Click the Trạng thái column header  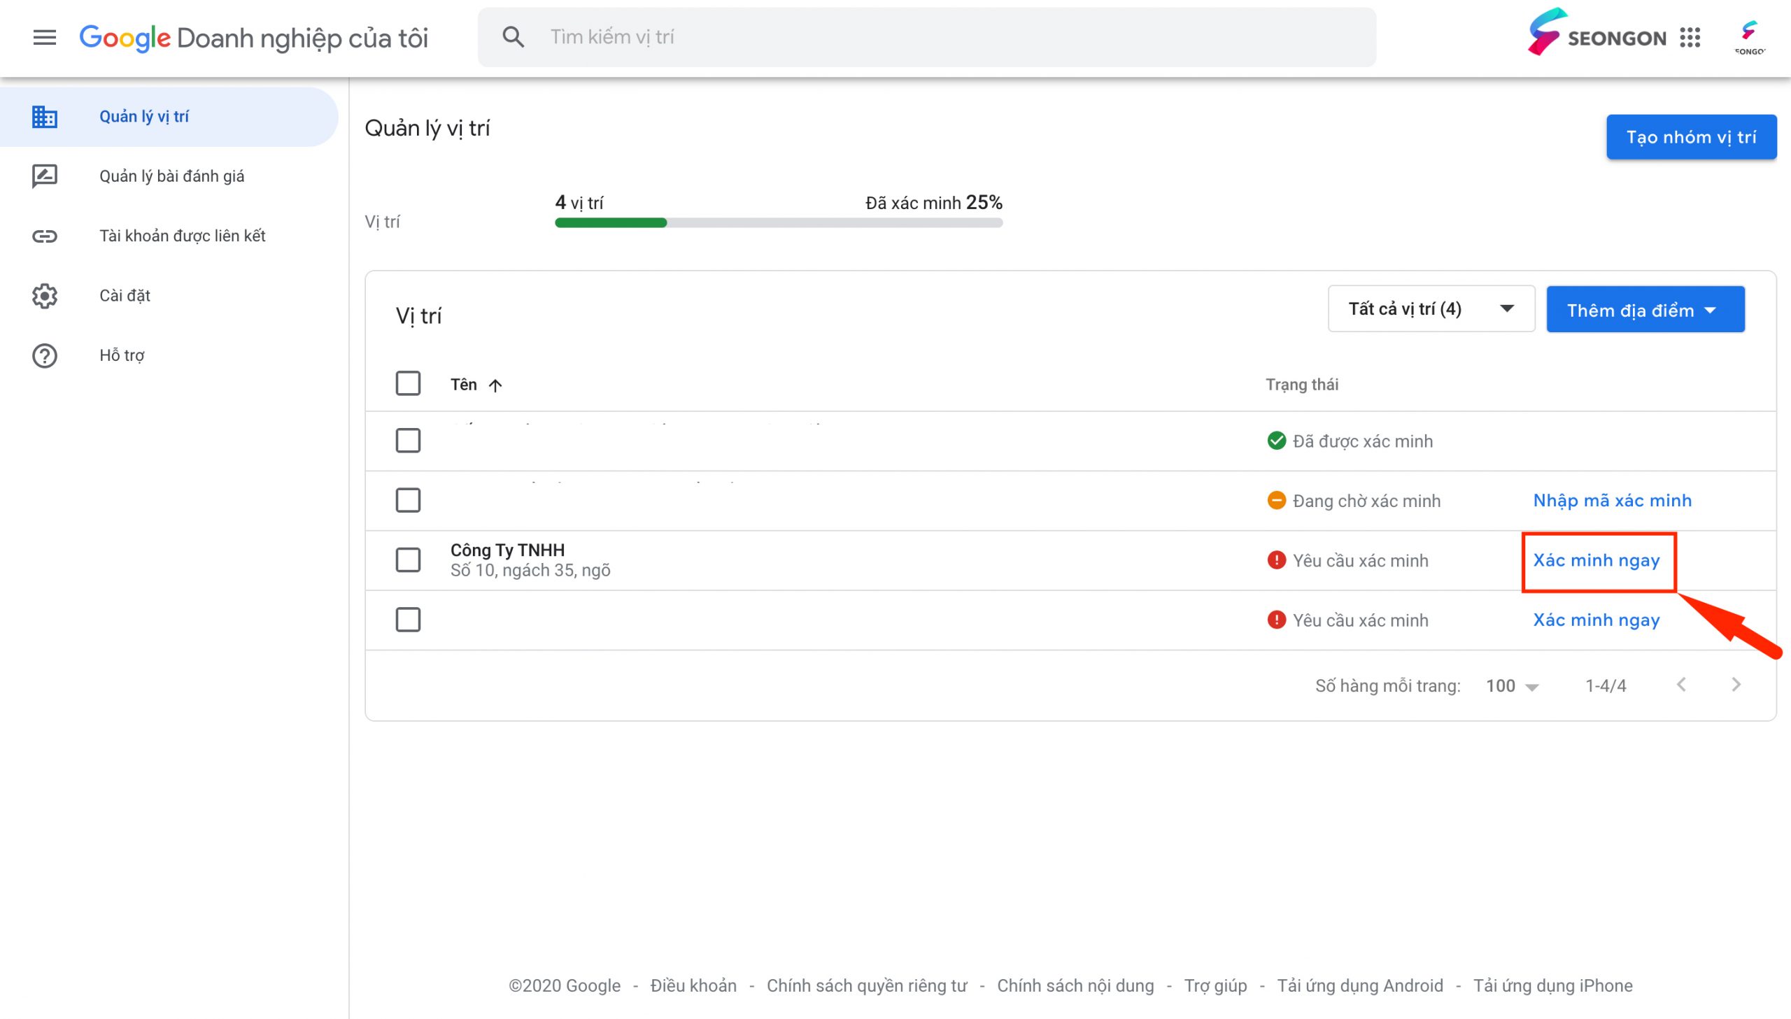(1302, 384)
